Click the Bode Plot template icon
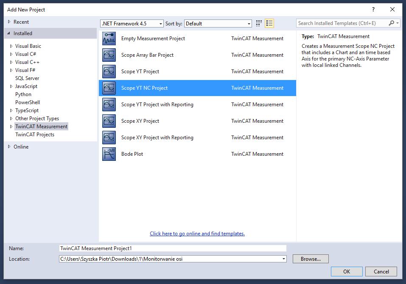Image resolution: width=406 pixels, height=284 pixels. [109, 154]
